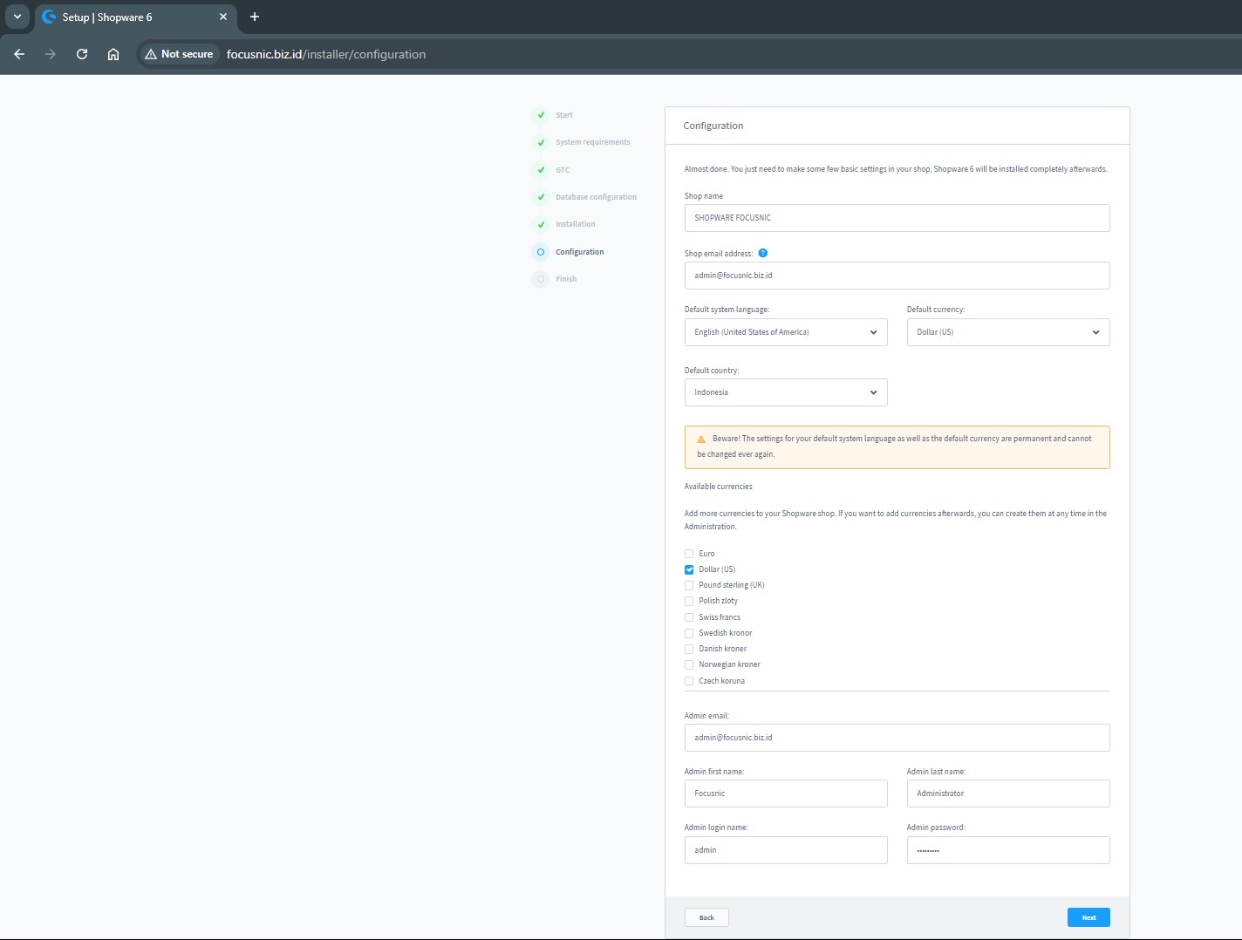1242x940 pixels.
Task: Open a new tab with the plus icon
Action: point(255,17)
